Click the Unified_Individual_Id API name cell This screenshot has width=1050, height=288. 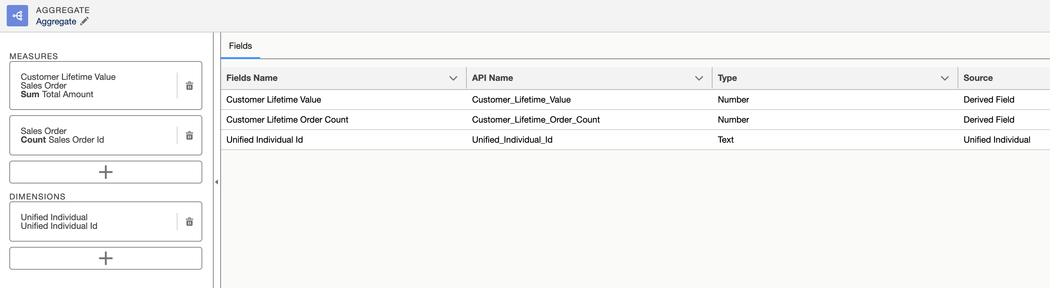tap(512, 140)
